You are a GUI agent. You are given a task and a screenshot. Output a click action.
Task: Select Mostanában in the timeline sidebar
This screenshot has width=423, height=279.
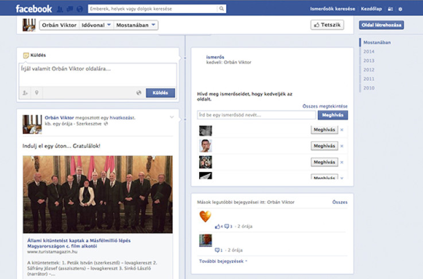click(x=377, y=42)
